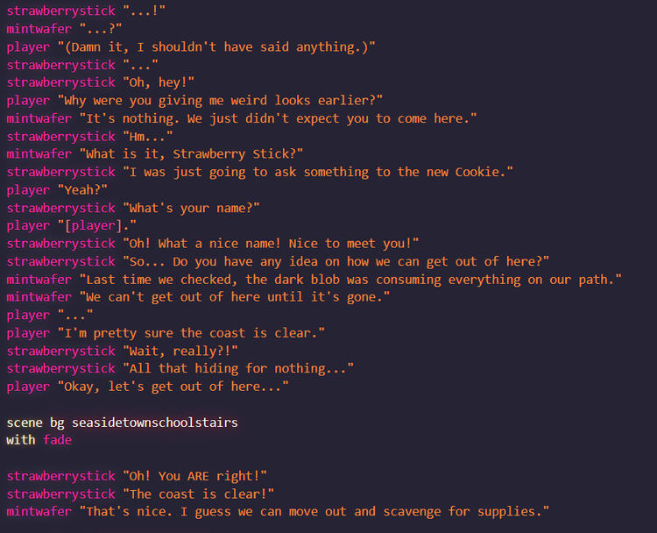Click the "What is it, Strawberry Stick?" dialogue

[x=191, y=154]
